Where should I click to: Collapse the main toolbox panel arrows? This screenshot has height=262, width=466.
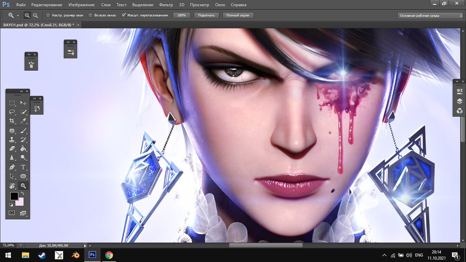(x=21, y=91)
